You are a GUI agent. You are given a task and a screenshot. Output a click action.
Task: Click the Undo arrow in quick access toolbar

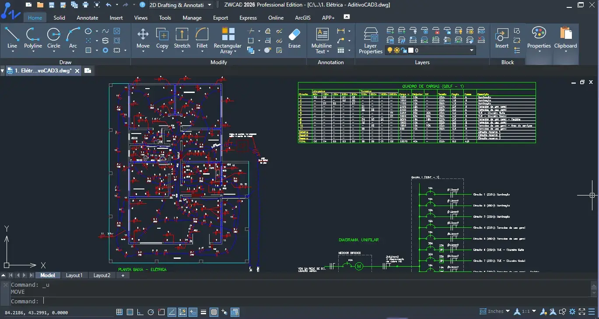point(109,5)
